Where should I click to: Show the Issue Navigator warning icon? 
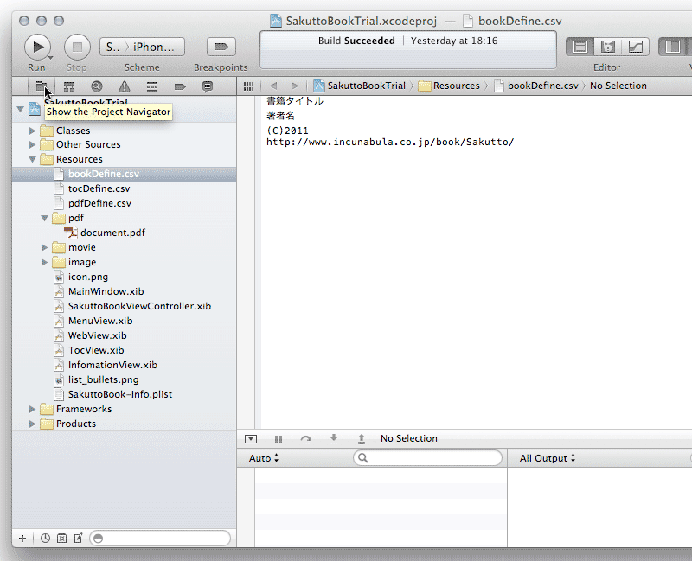[x=125, y=86]
